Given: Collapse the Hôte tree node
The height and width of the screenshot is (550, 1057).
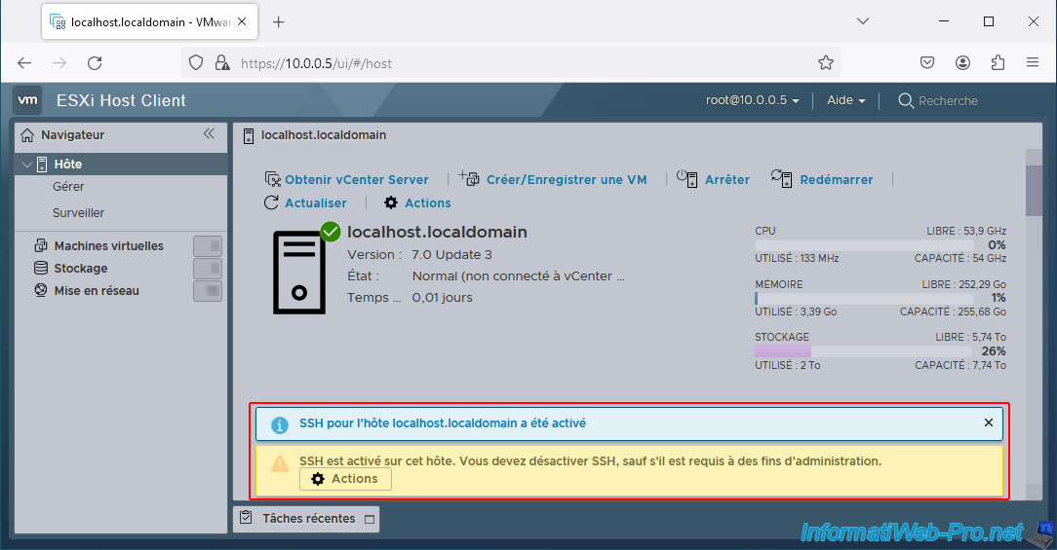Looking at the screenshot, I should click(26, 165).
